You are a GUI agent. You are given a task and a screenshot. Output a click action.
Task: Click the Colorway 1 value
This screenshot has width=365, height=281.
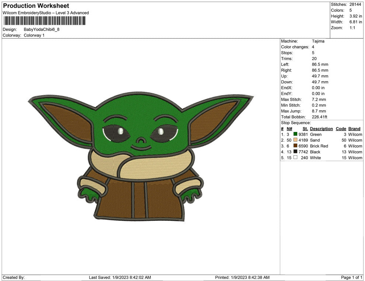[x=34, y=35]
